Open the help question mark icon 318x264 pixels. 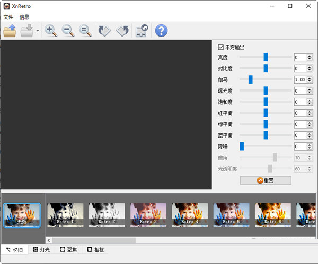(161, 31)
